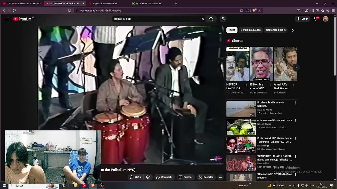Show next Shorts with the arrow
Image resolution: width=337 pixels, height=189 pixels.
pos(296,67)
